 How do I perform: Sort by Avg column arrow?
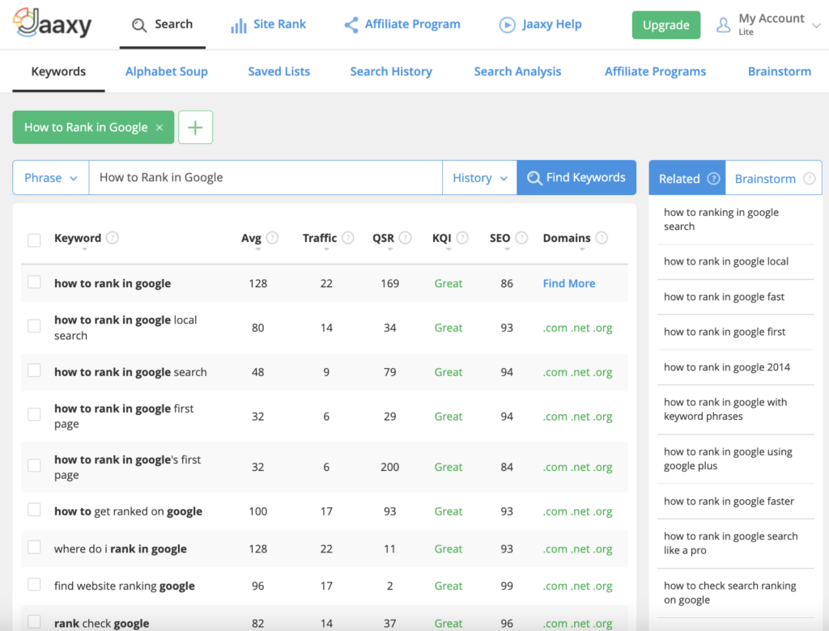(258, 249)
